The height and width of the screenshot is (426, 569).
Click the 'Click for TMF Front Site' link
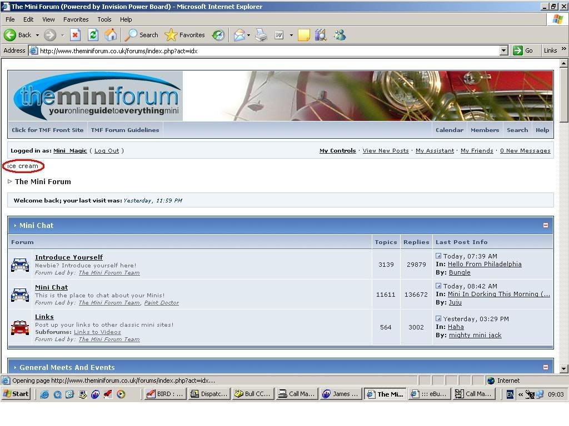click(48, 130)
